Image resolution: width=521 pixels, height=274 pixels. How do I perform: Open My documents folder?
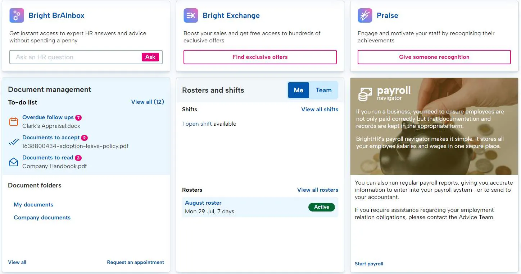(x=33, y=205)
